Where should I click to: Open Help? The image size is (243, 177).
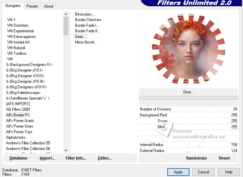[x=229, y=172]
